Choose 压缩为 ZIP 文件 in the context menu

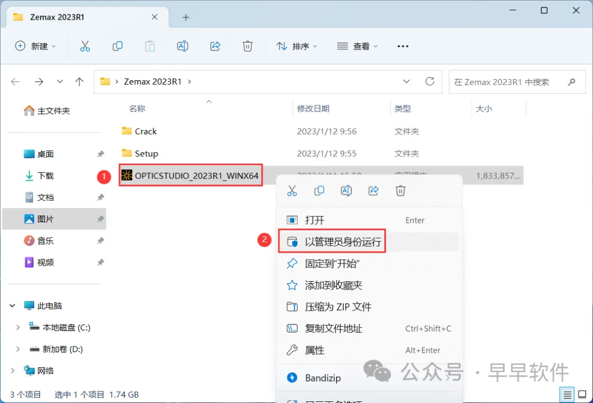(x=369, y=306)
